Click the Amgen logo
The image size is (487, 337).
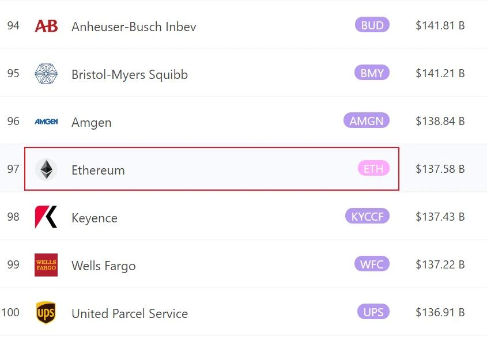pyautogui.click(x=46, y=122)
